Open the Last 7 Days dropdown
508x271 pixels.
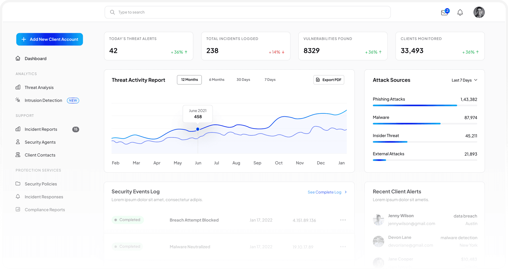[464, 80]
